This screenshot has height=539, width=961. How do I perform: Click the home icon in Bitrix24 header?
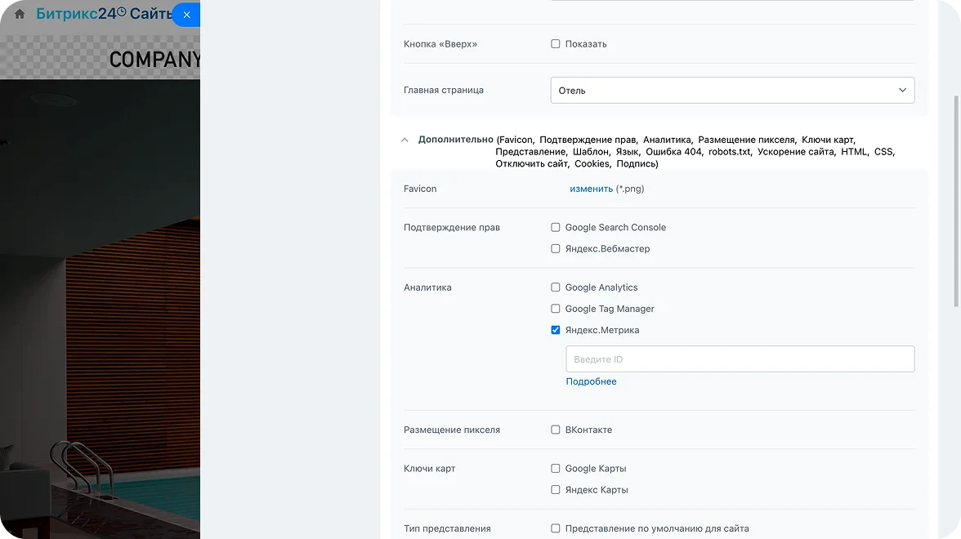pos(20,14)
